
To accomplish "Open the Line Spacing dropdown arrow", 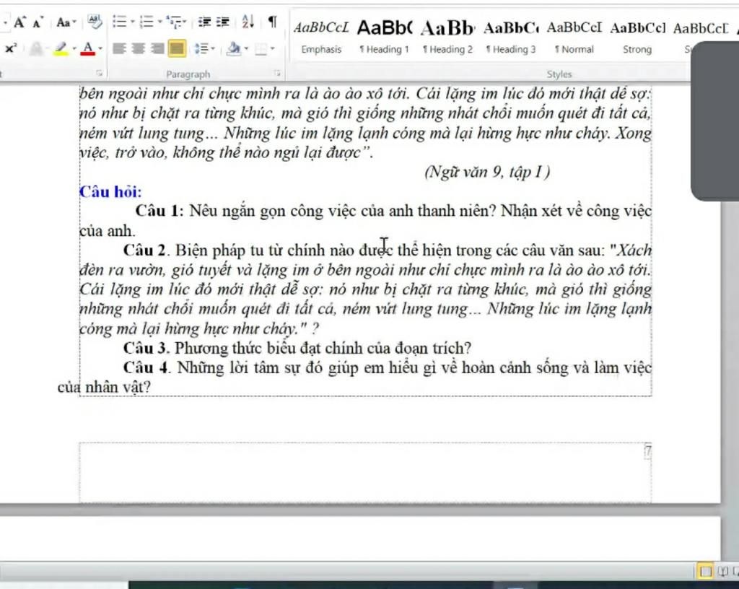I will 213,48.
